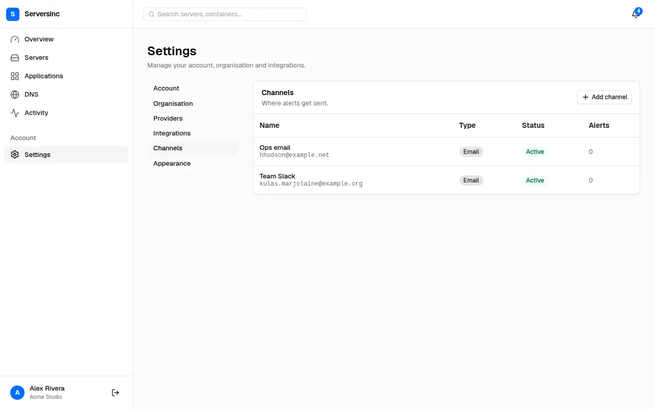Click the Alex Rivera user name
Image resolution: width=654 pixels, height=409 pixels.
(47, 389)
